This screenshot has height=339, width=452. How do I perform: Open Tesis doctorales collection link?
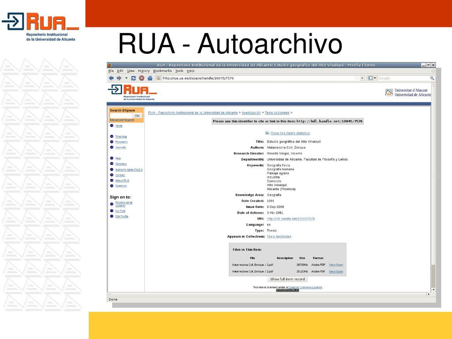(x=279, y=237)
